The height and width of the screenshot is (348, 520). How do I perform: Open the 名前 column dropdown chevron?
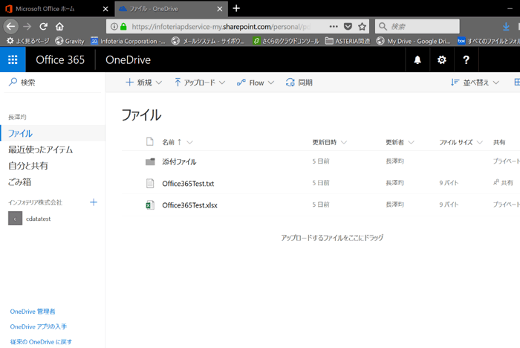(x=189, y=143)
